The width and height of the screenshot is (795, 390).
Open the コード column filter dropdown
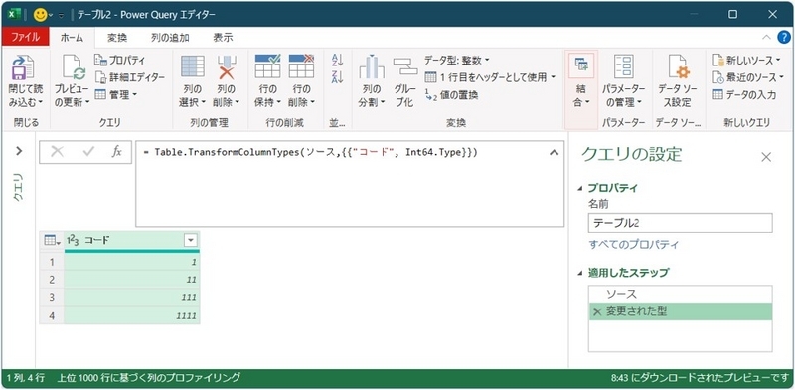191,241
